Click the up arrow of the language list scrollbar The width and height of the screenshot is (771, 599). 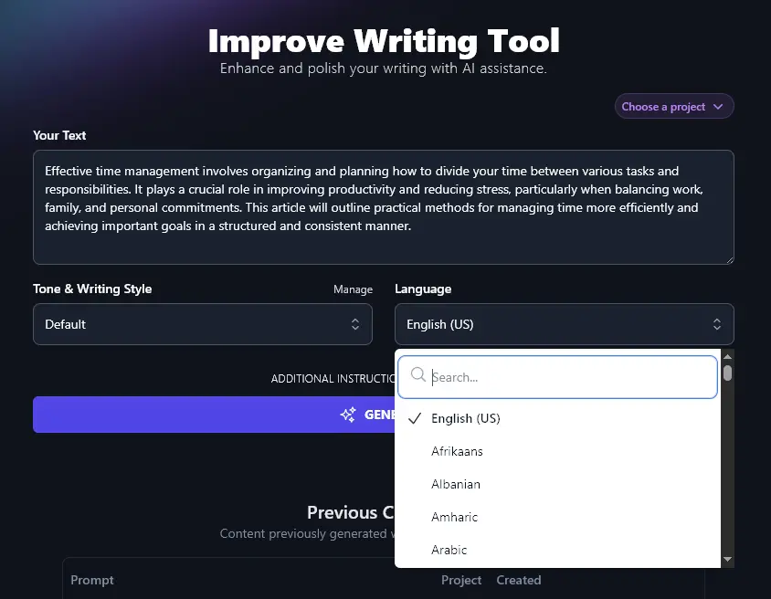click(727, 355)
